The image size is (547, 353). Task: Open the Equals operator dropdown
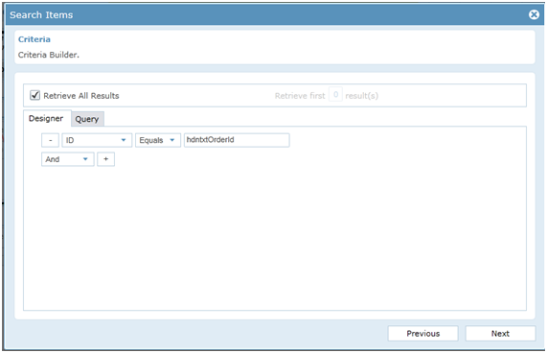(158, 140)
